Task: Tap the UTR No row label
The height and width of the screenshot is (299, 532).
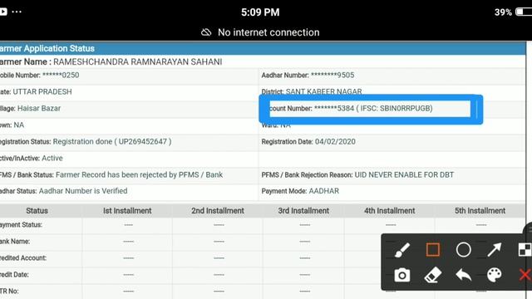Action: tap(9, 292)
